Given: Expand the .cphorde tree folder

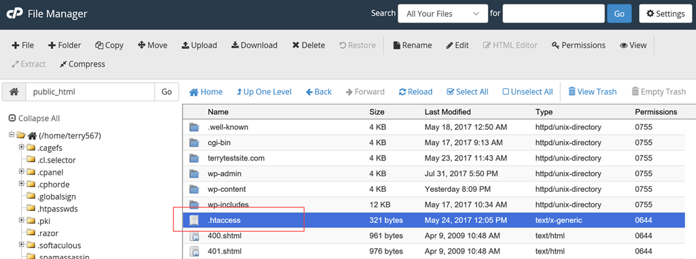Looking at the screenshot, I should click(21, 184).
